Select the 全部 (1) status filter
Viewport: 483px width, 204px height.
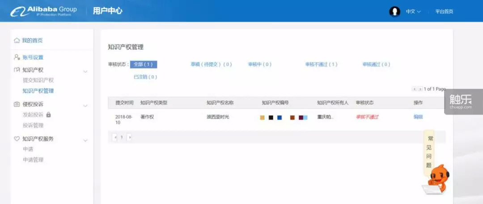tap(144, 64)
